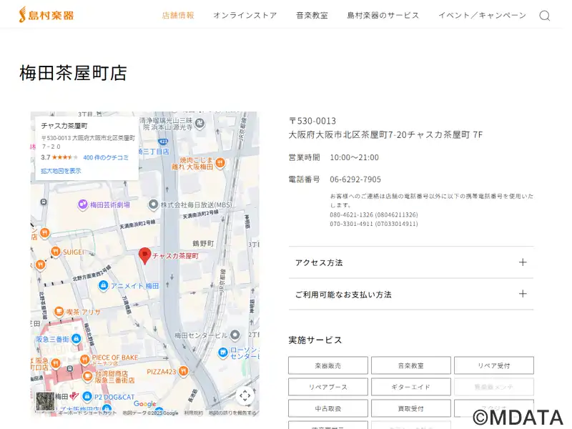Click the search magnifier icon in header
Image resolution: width=572 pixels, height=429 pixels.
coord(544,16)
